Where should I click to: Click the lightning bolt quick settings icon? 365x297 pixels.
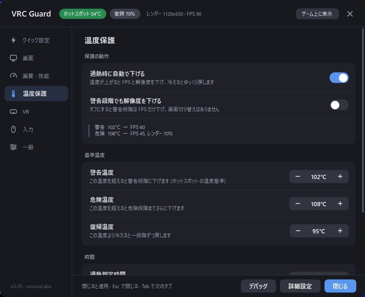[14, 40]
